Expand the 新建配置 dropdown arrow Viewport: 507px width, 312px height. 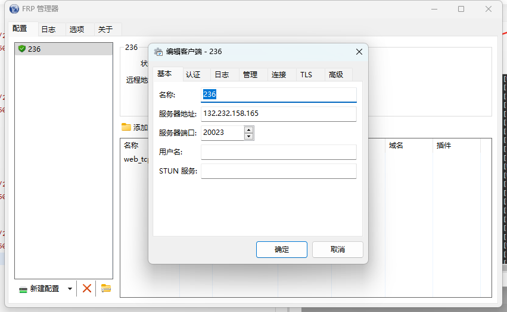pyautogui.click(x=70, y=289)
